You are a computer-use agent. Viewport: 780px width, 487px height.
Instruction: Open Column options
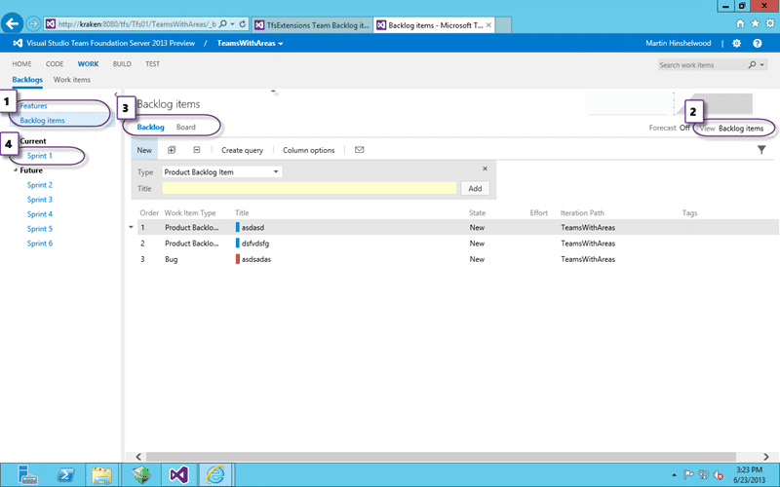(x=308, y=150)
